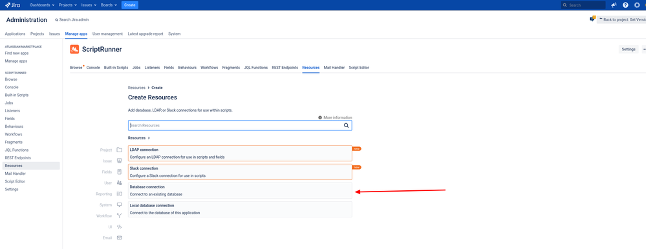
Task: Select Local database connection resource
Action: click(x=240, y=209)
